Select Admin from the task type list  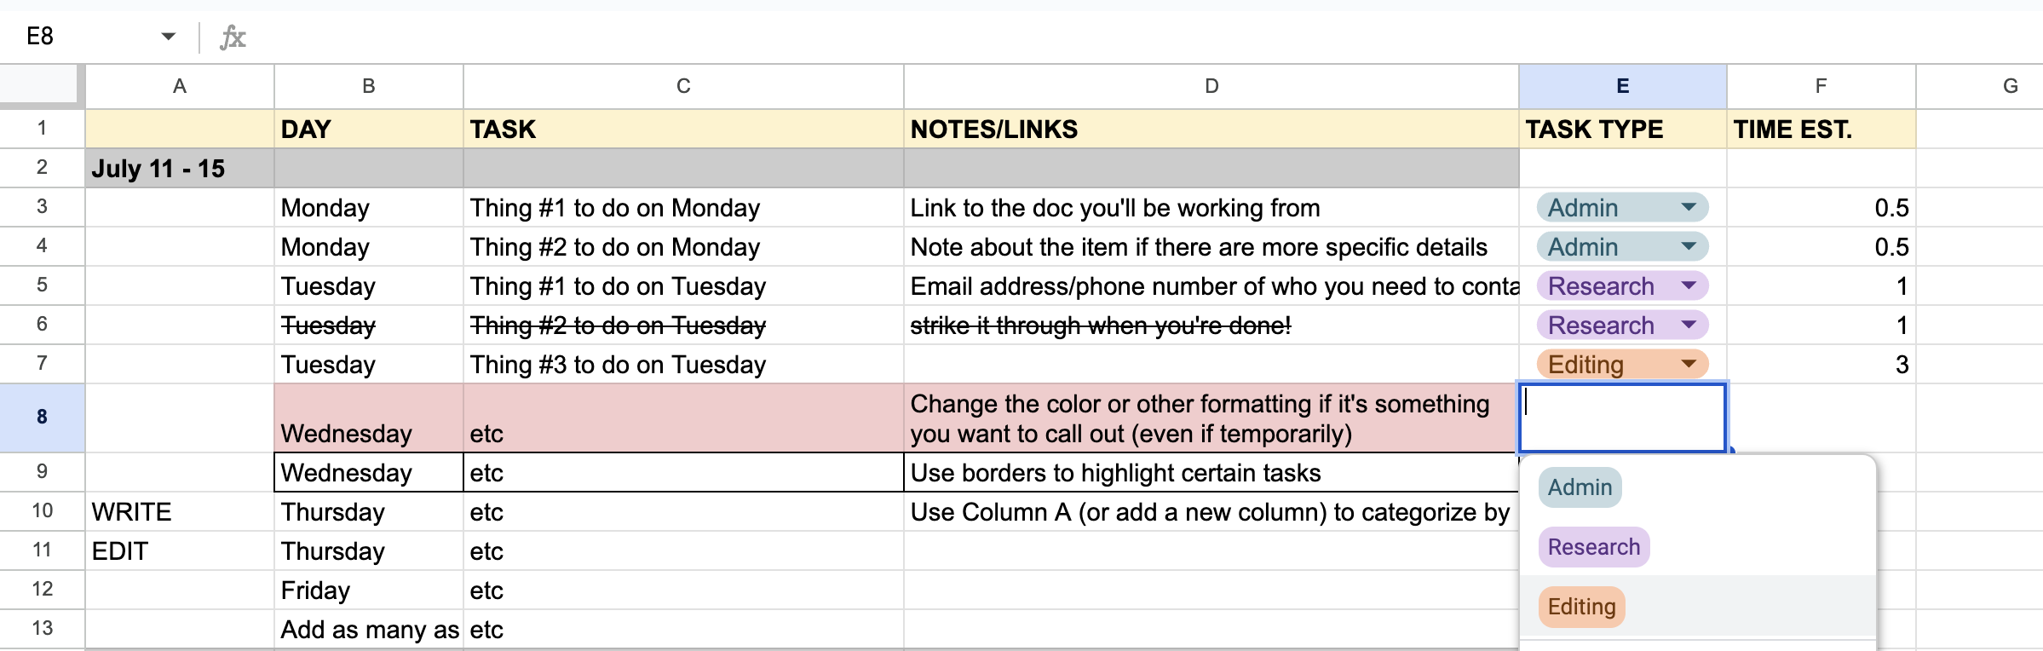pyautogui.click(x=1579, y=487)
